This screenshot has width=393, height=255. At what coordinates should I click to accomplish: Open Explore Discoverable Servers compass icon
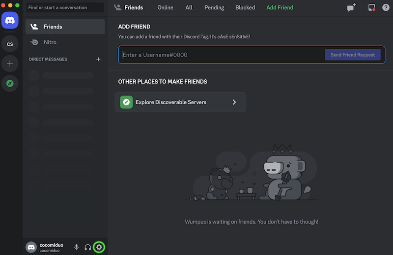[10, 83]
